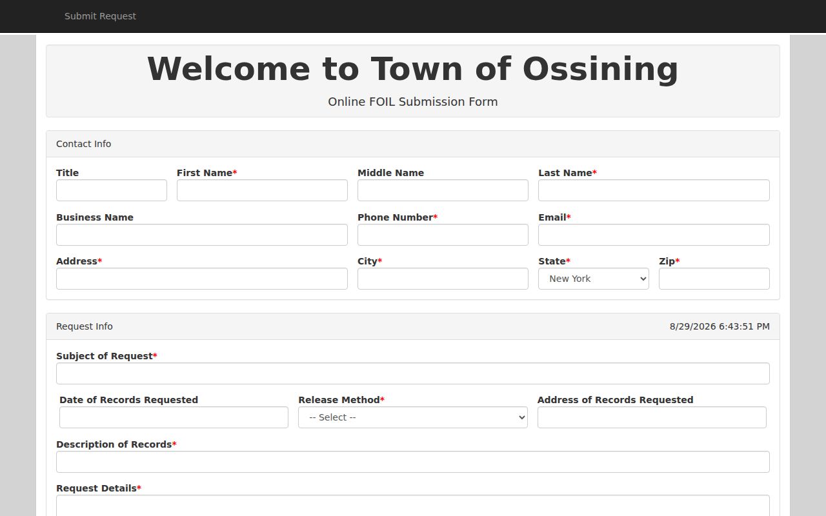
Task: Click the Email input box
Action: (654, 235)
